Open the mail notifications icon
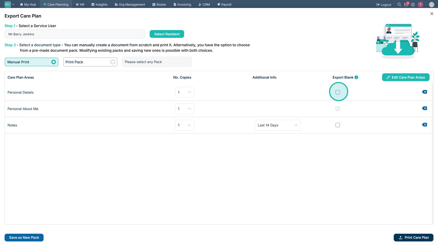The height and width of the screenshot is (246, 438). pyautogui.click(x=406, y=4)
